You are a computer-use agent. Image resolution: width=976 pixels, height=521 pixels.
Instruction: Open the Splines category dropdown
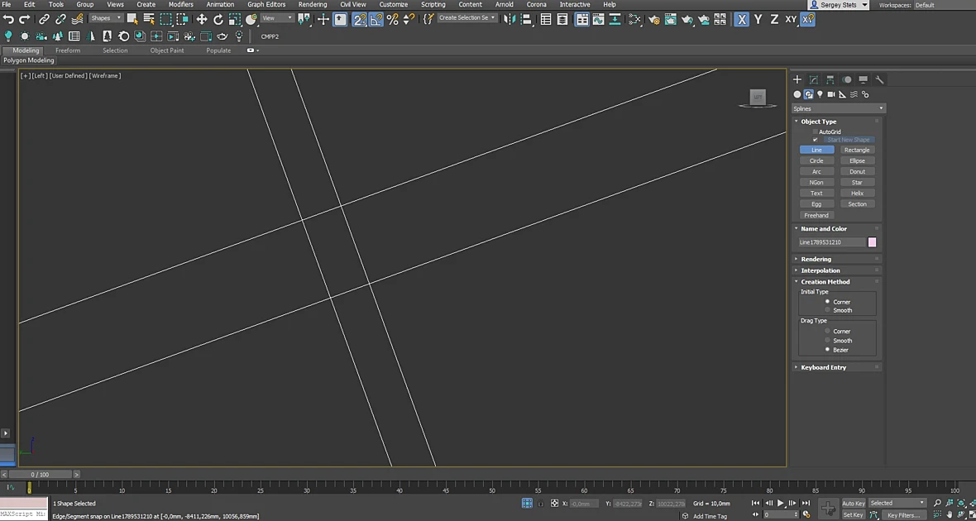pos(838,108)
